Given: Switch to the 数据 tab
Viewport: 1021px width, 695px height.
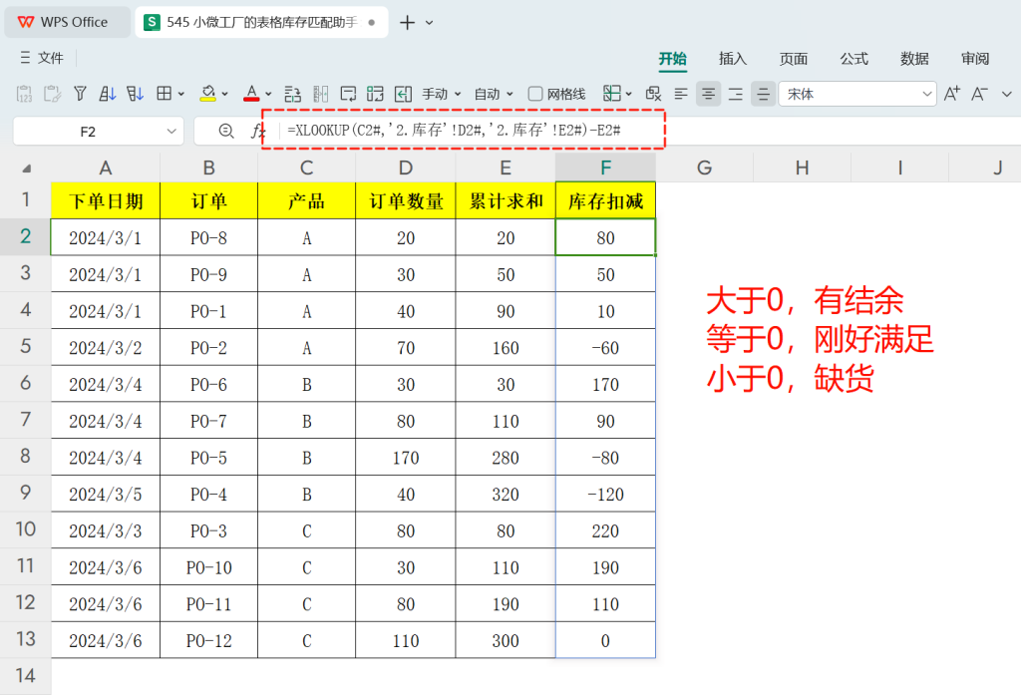Looking at the screenshot, I should coord(914,59).
